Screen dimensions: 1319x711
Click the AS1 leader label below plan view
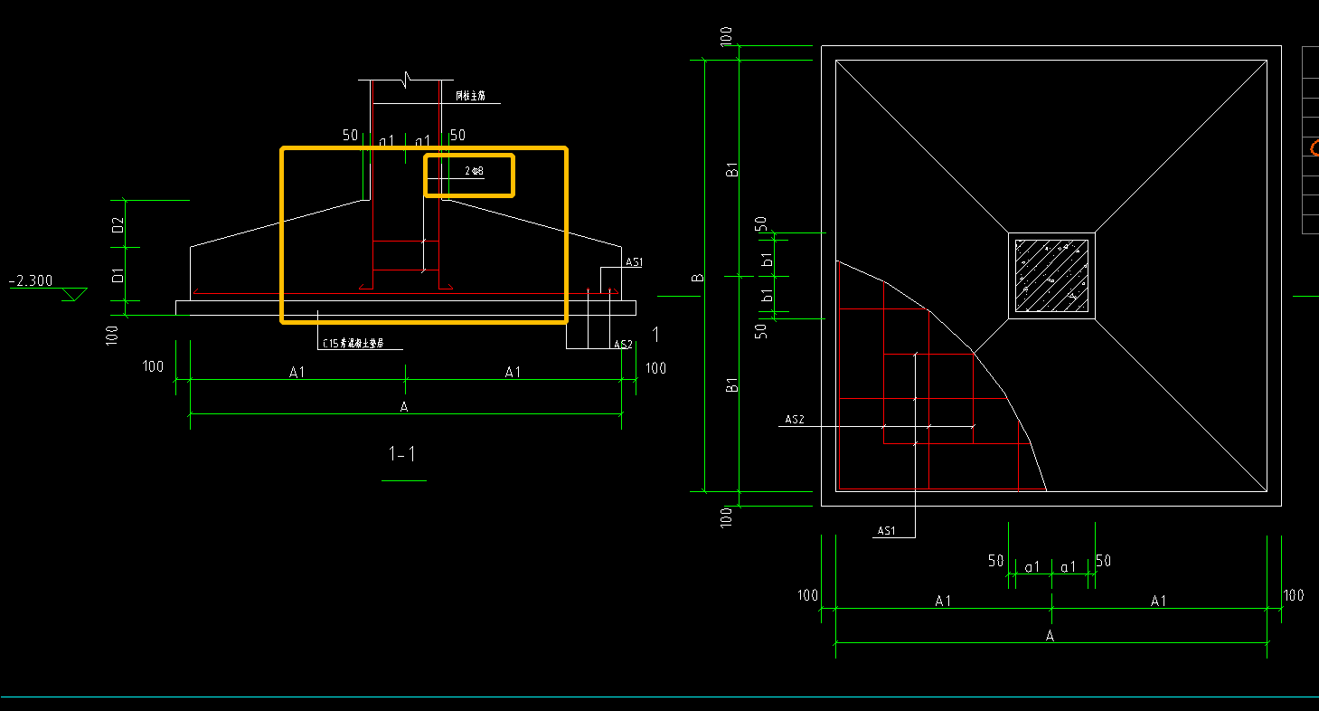[886, 531]
